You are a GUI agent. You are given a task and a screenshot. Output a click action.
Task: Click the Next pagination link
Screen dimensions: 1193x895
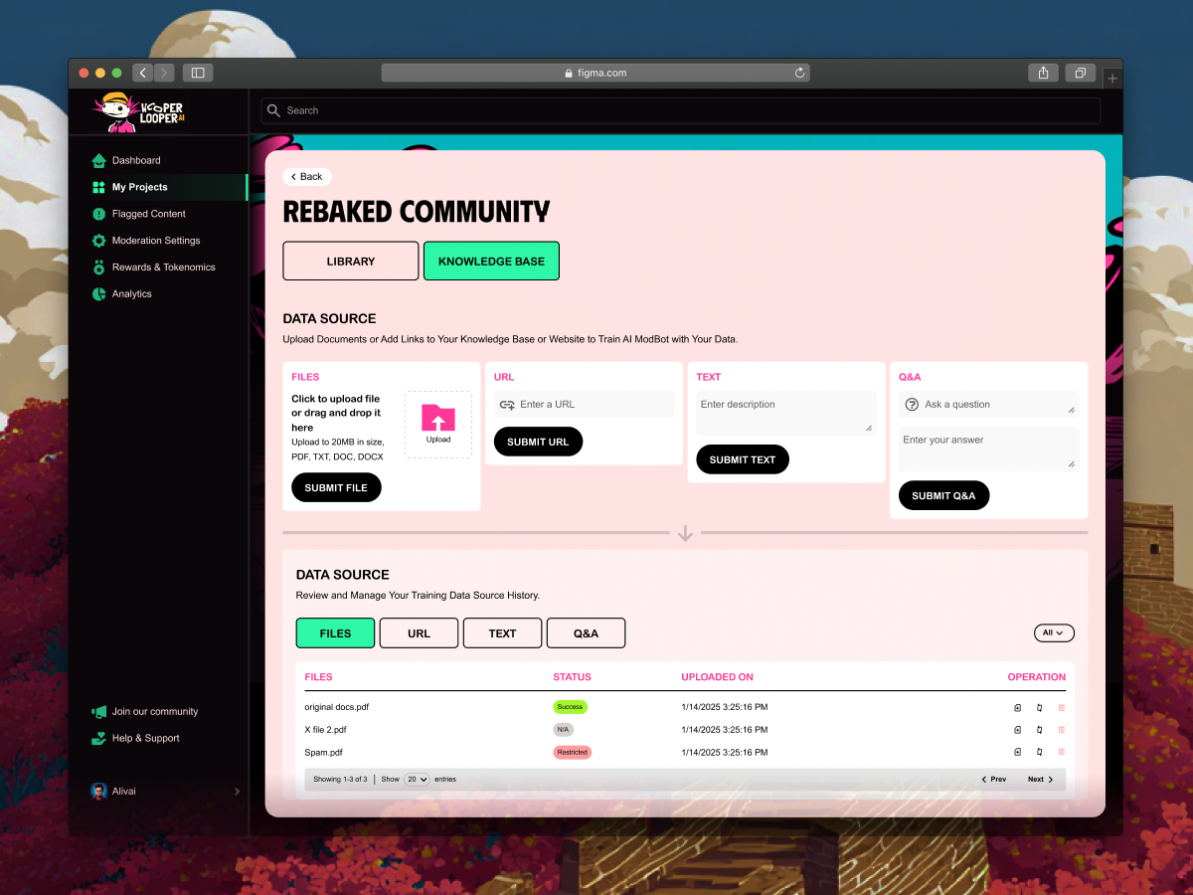pos(1041,780)
